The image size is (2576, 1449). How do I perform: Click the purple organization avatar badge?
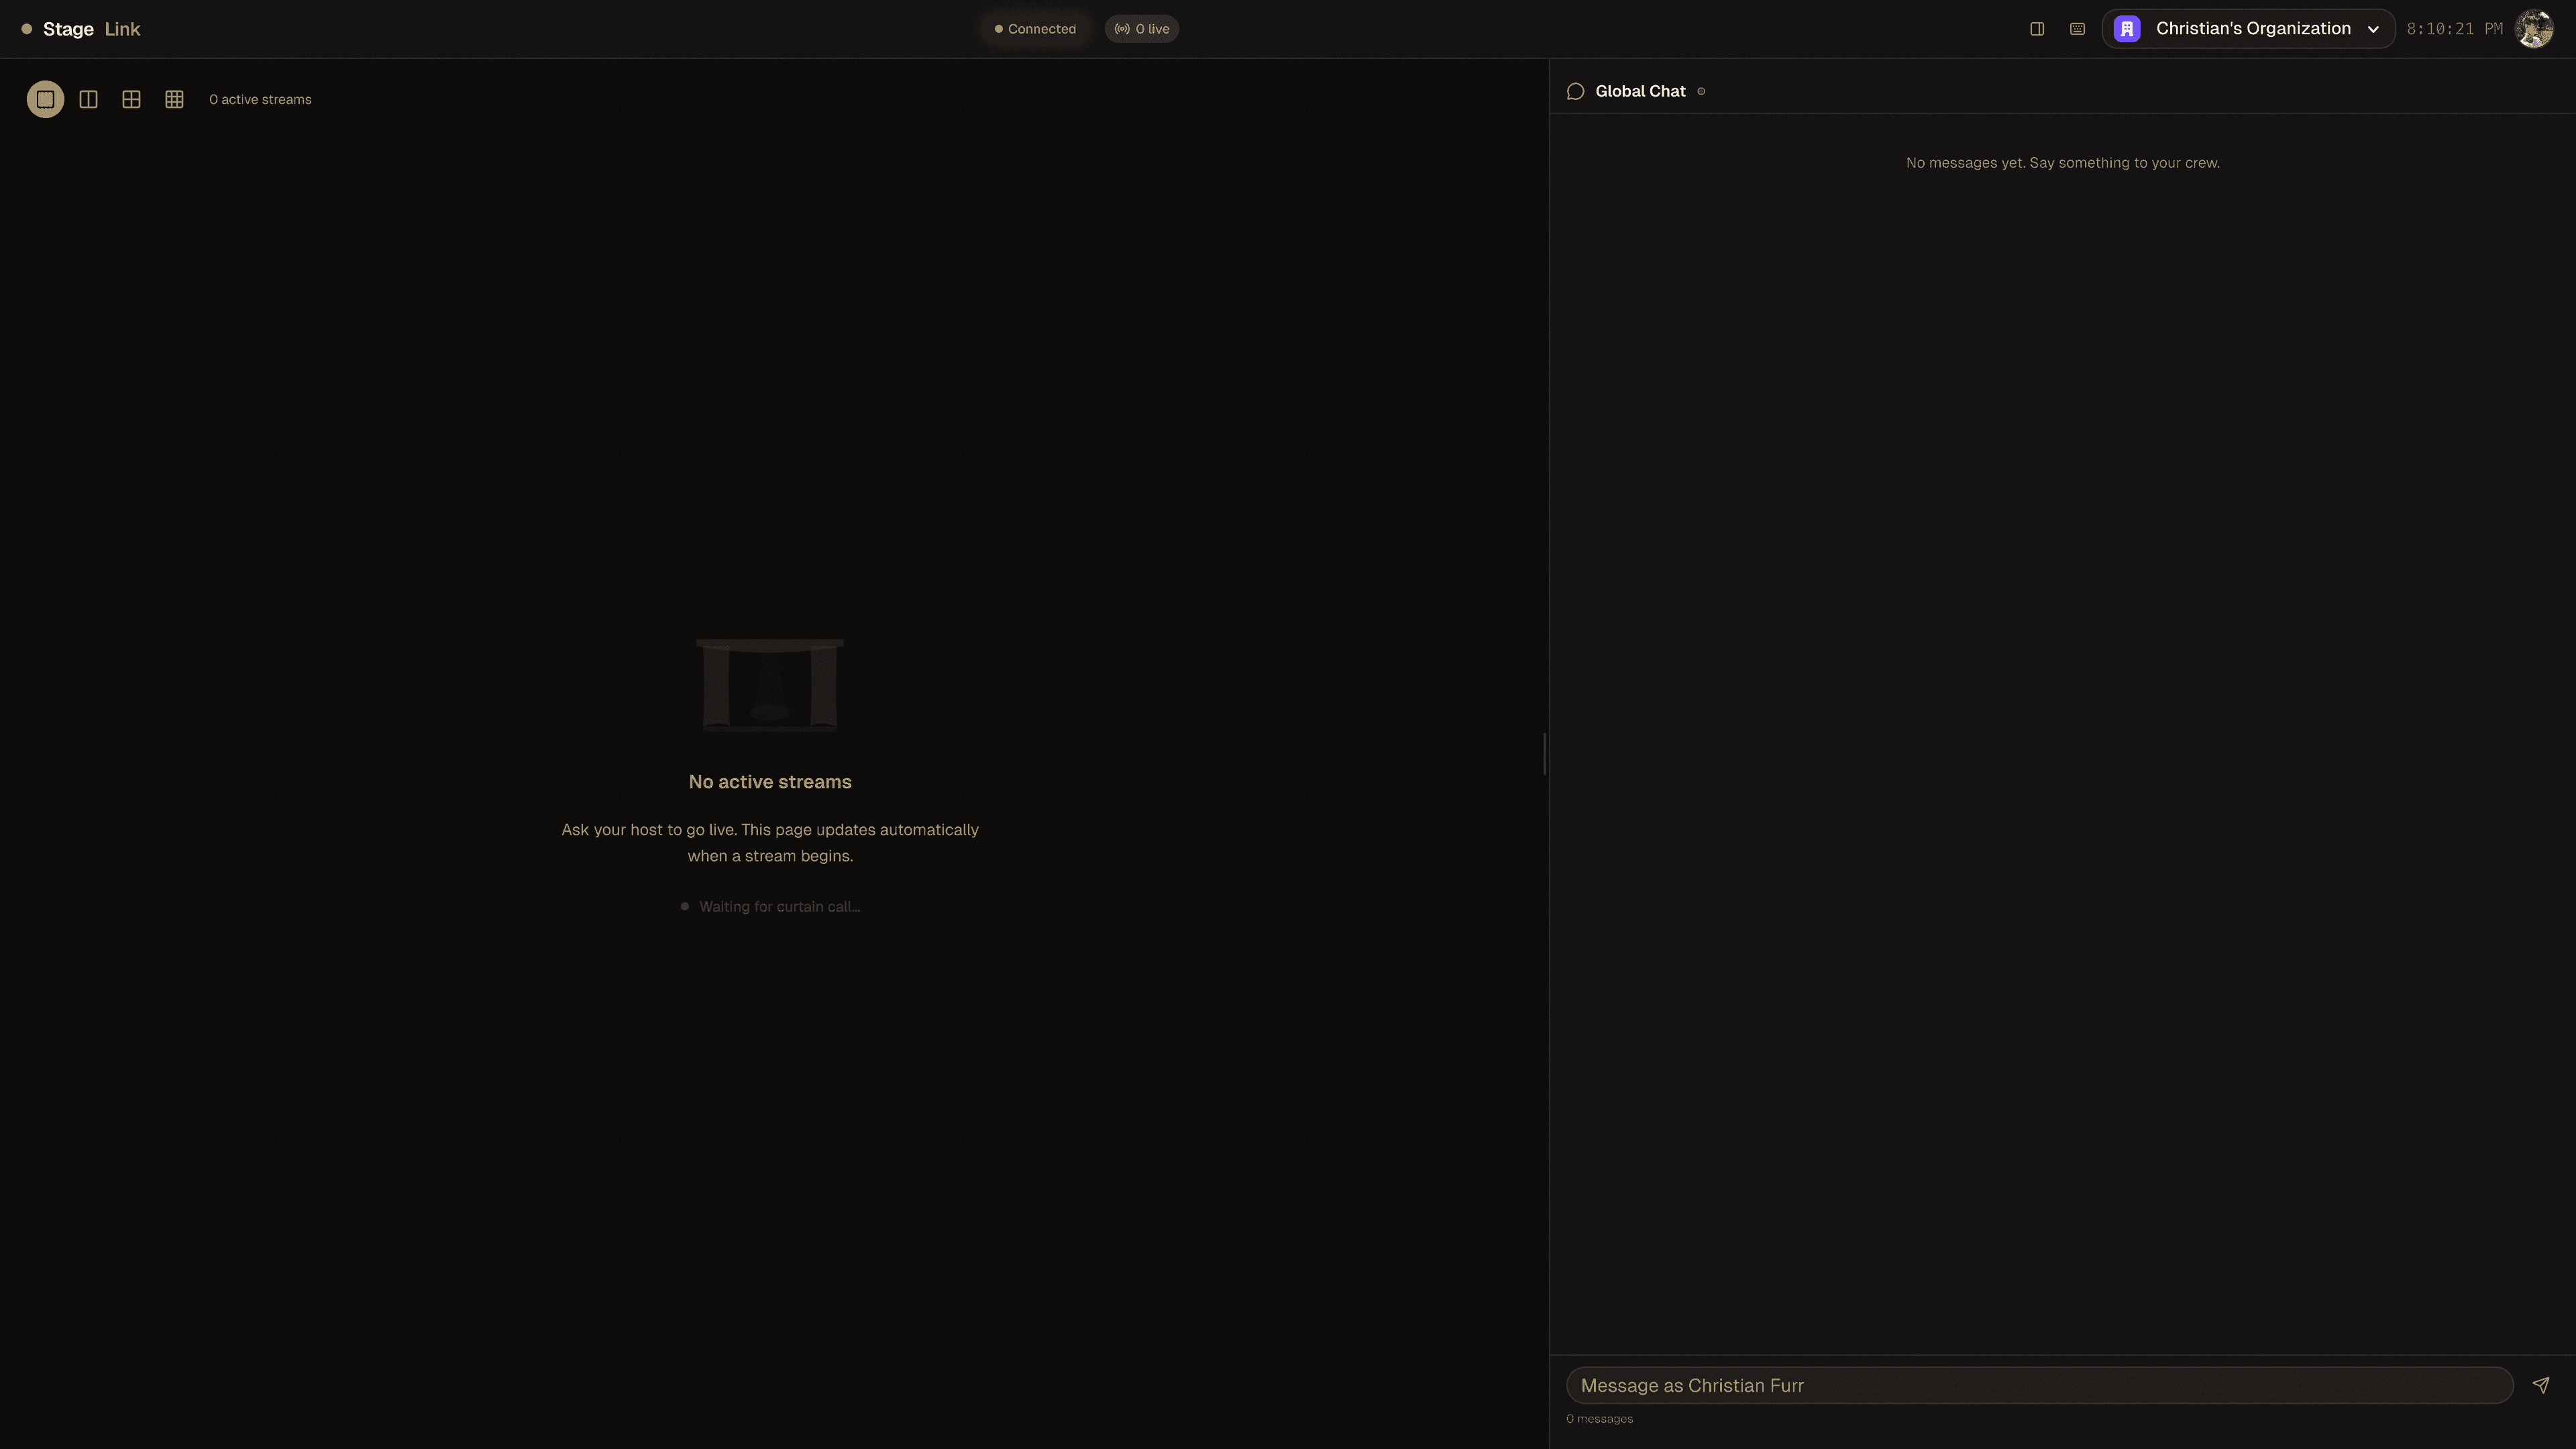2126,28
